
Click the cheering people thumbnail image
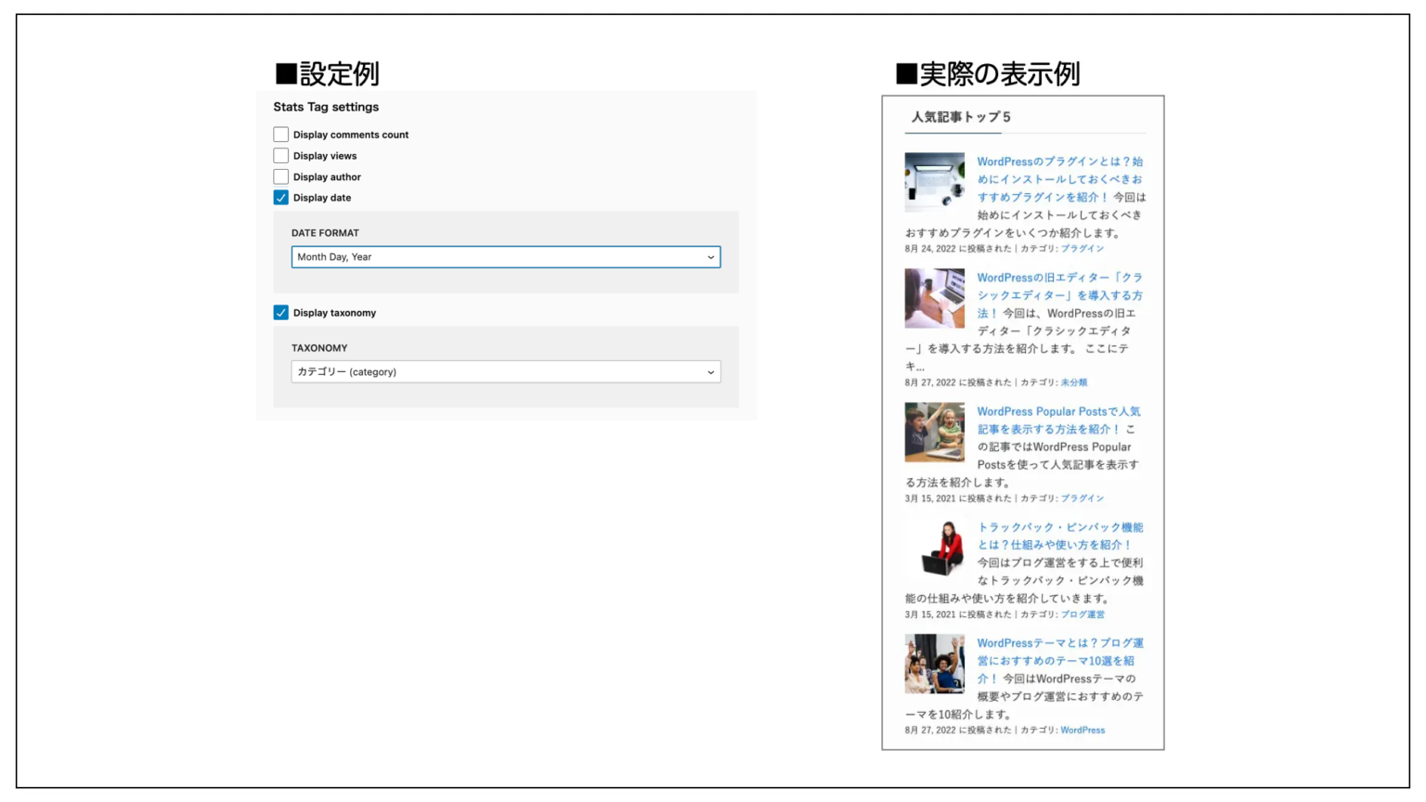pos(934,432)
